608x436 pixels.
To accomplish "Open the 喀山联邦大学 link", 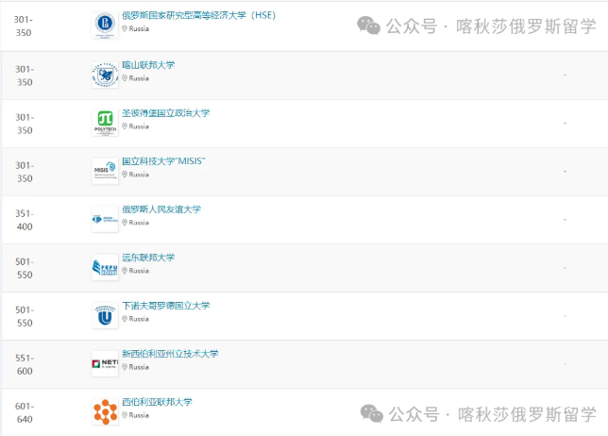I will (x=148, y=65).
